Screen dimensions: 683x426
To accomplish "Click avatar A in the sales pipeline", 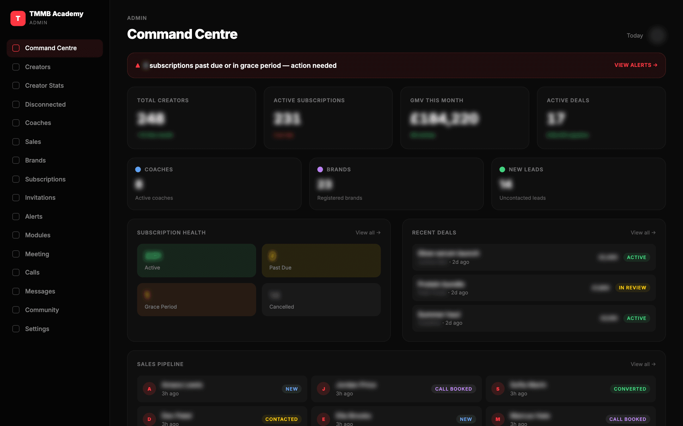I will 149,389.
